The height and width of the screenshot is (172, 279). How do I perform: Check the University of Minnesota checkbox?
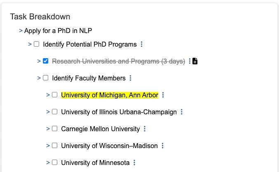pyautogui.click(x=54, y=163)
